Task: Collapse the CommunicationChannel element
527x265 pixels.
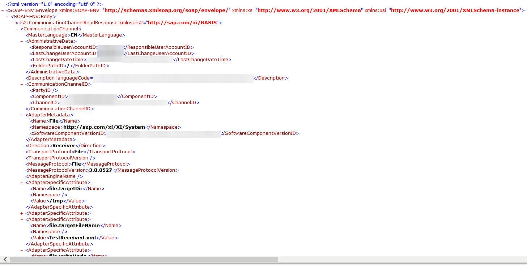Action: (x=17, y=29)
